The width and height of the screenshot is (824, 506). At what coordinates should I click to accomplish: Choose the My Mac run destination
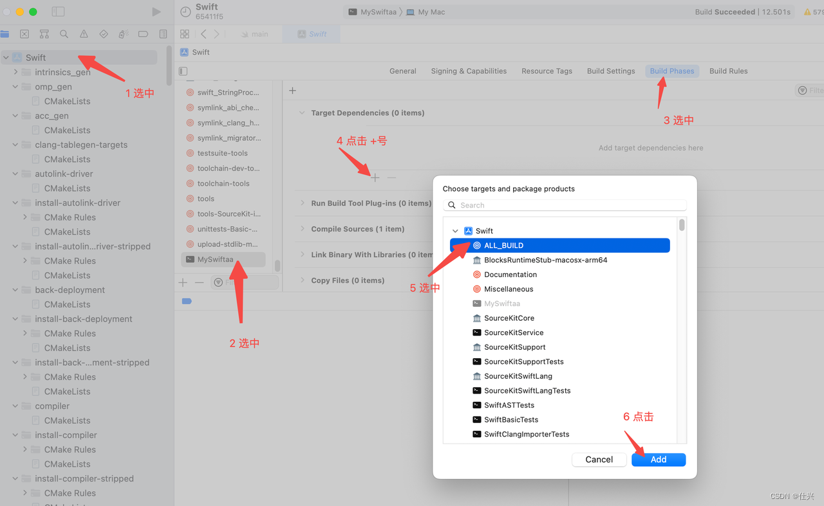[x=426, y=12]
